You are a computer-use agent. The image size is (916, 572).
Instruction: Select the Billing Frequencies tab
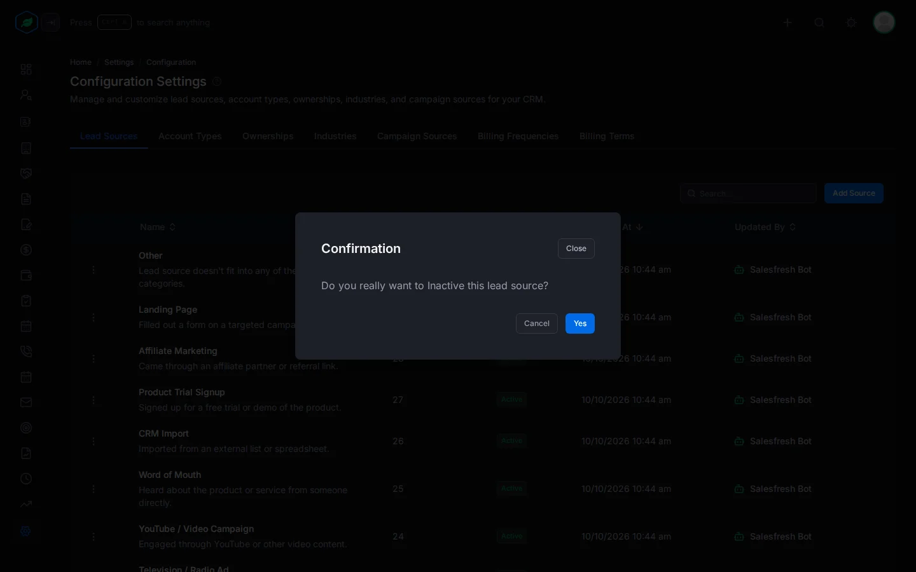[518, 136]
